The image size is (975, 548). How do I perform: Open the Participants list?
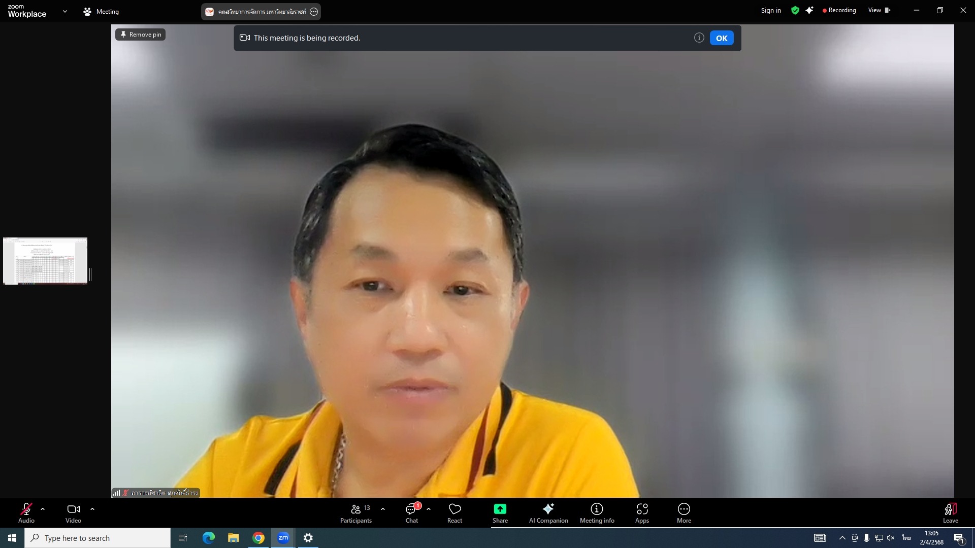point(356,512)
